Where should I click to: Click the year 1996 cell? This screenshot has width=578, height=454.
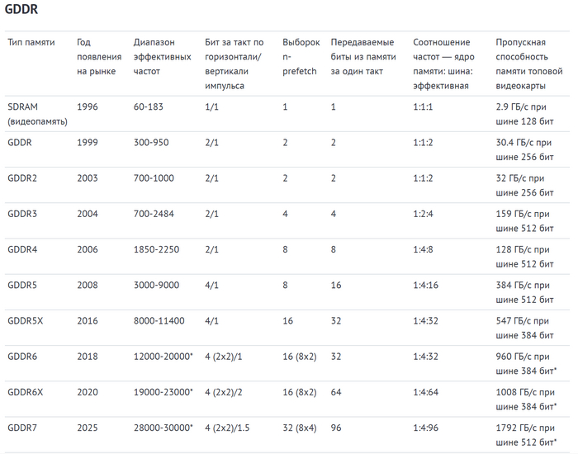pyautogui.click(x=88, y=106)
